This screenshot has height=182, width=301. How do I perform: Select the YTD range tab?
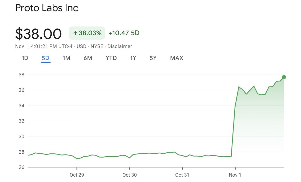click(x=111, y=58)
